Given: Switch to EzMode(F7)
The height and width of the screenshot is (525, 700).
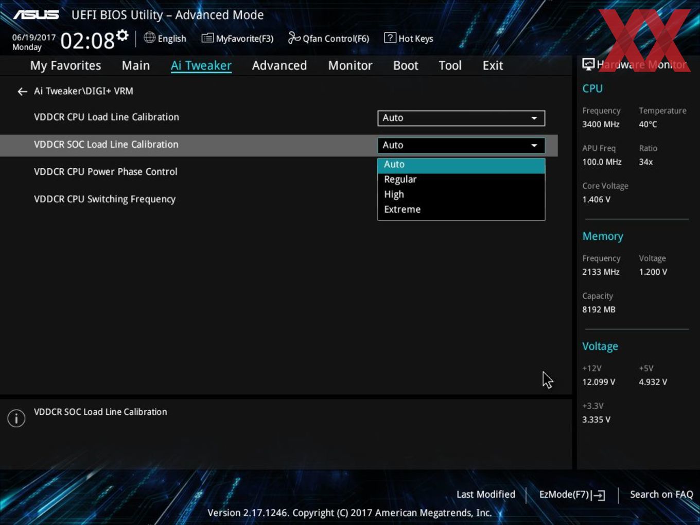Looking at the screenshot, I should pyautogui.click(x=572, y=495).
